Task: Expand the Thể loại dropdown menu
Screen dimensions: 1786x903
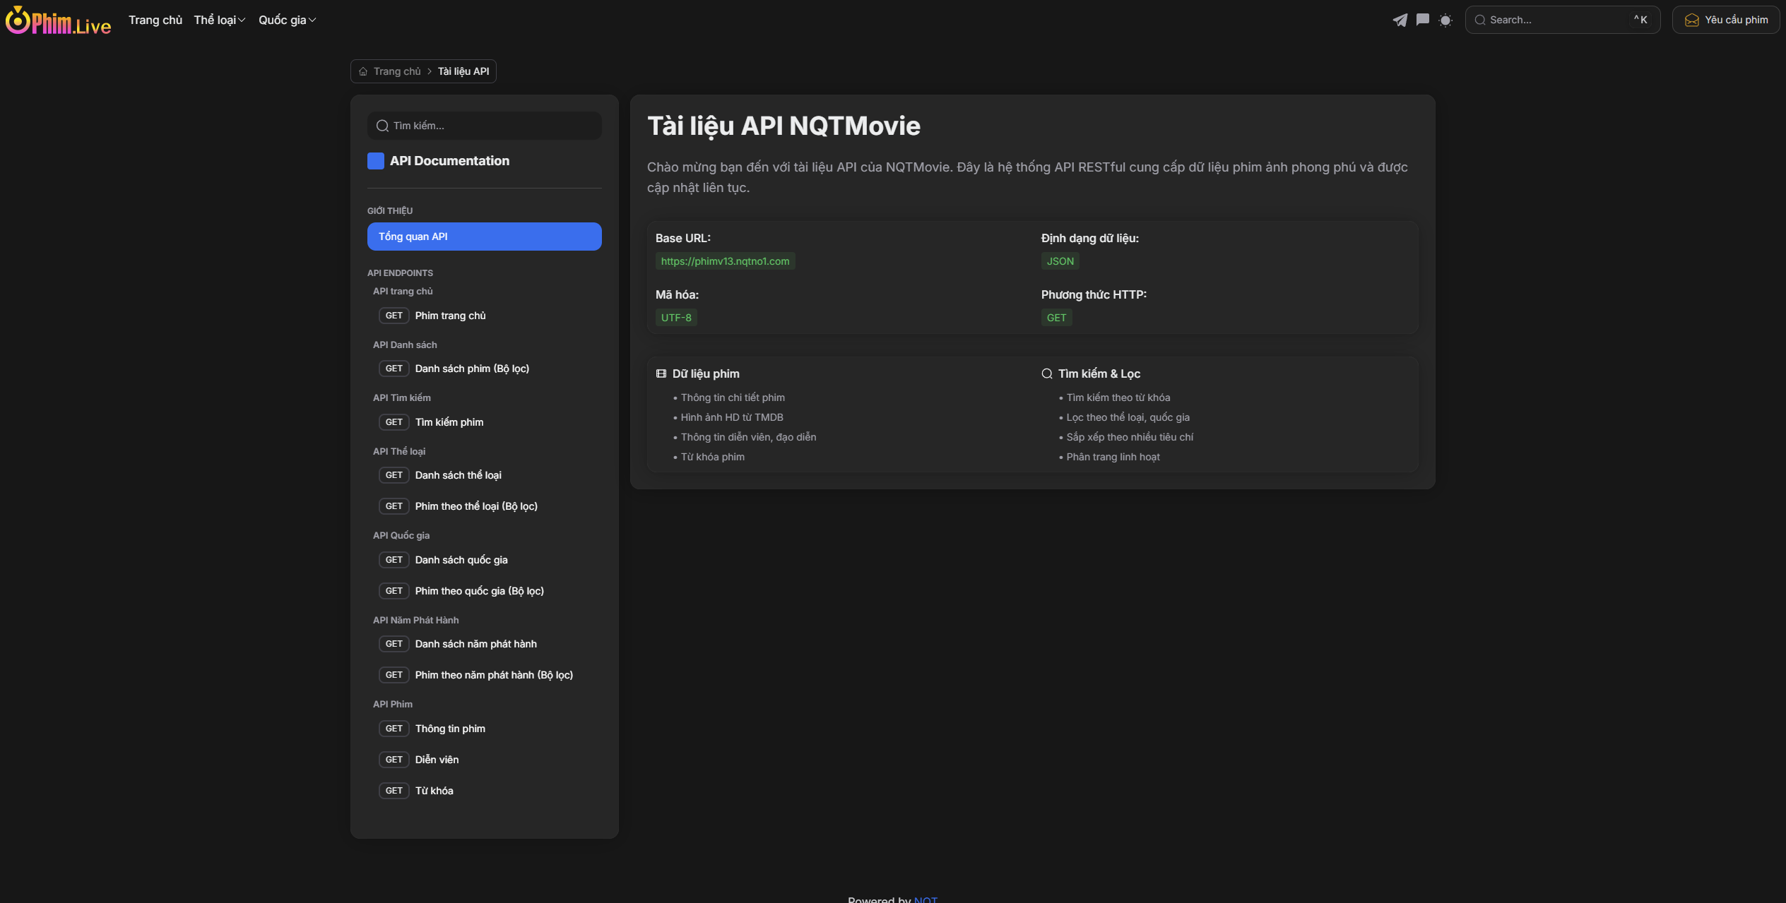Action: click(x=219, y=20)
